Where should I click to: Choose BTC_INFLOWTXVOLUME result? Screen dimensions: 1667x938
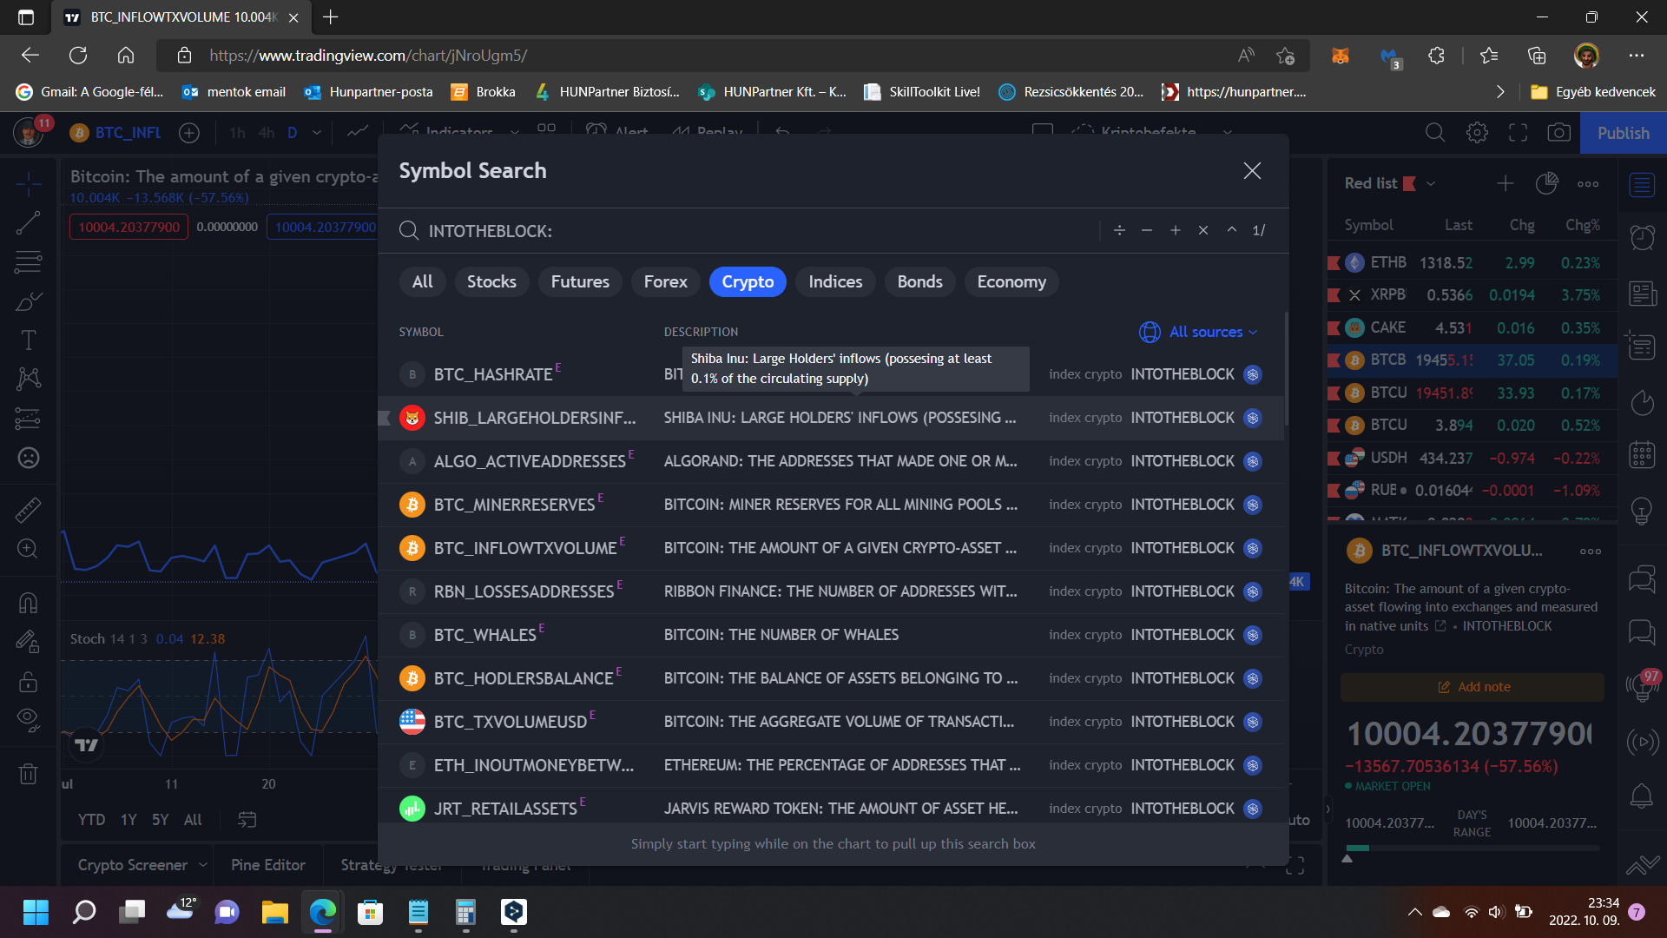point(829,548)
